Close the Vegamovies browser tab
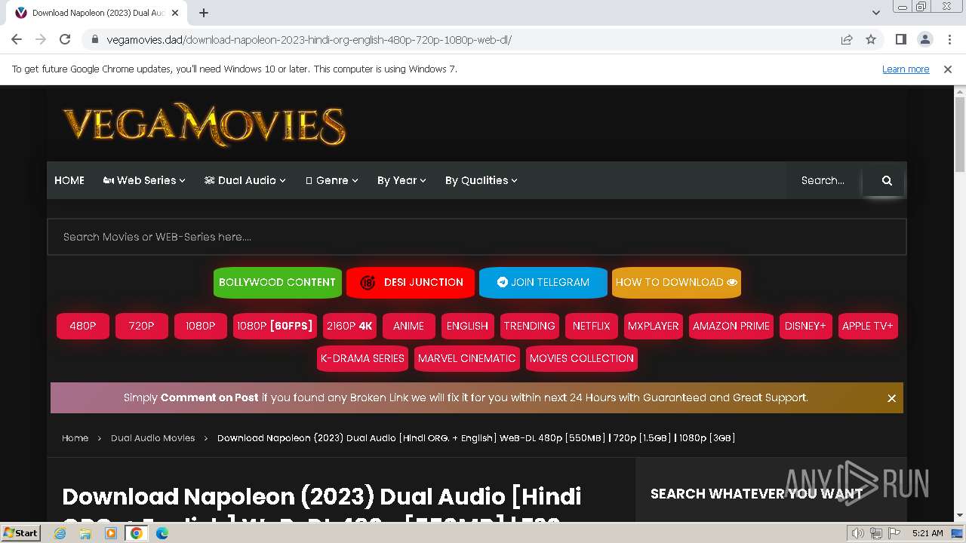This screenshot has height=543, width=966. pyautogui.click(x=175, y=13)
